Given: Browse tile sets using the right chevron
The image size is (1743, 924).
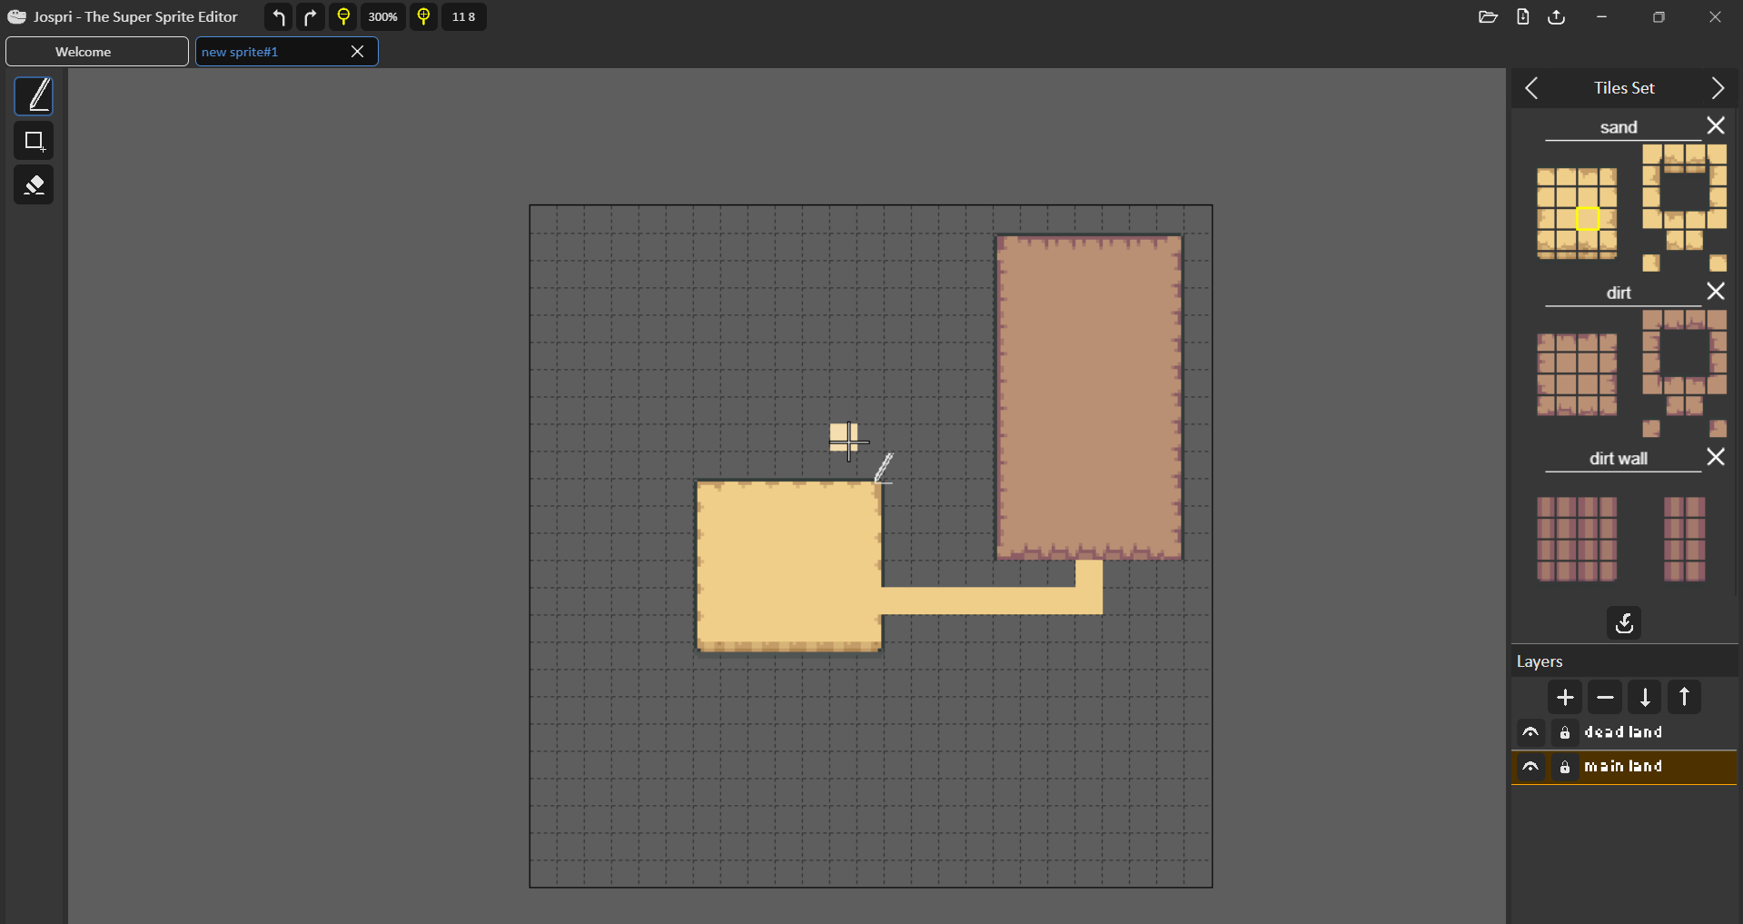Looking at the screenshot, I should pos(1718,88).
